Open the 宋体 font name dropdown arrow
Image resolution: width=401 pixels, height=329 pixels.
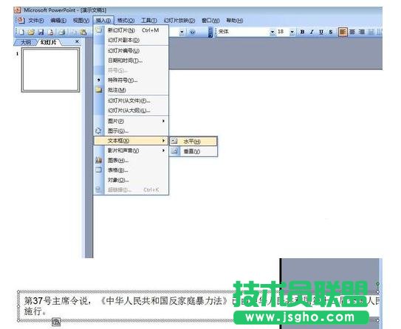click(273, 32)
